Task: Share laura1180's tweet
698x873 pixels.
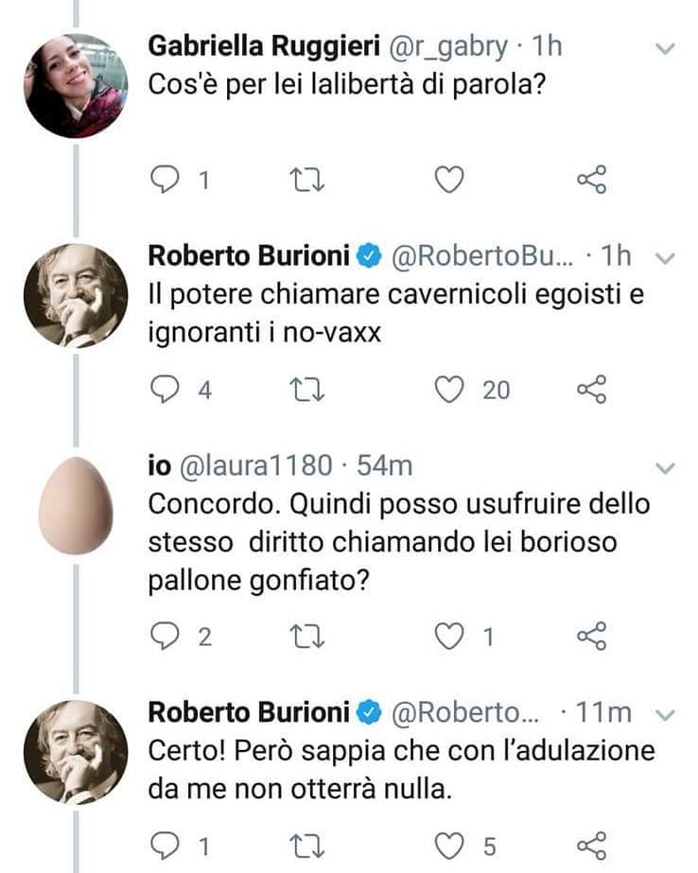Action: click(592, 637)
